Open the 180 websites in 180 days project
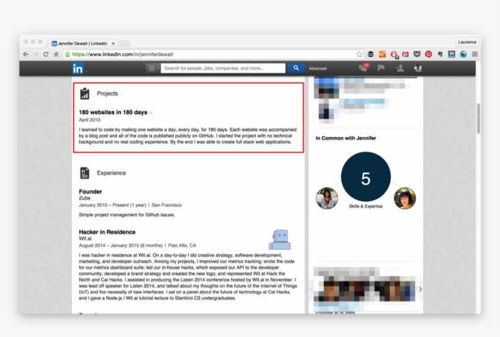 [113, 112]
